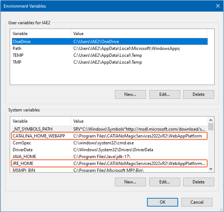Click Edit button under user variables

point(164,94)
